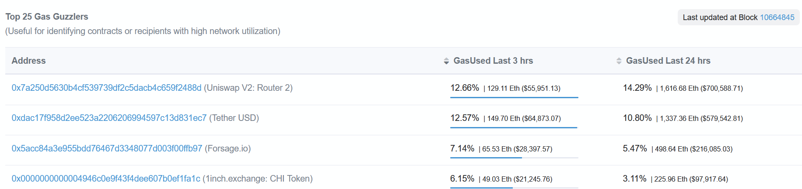Open Uniswap V2 Router 2 address link

(106, 88)
